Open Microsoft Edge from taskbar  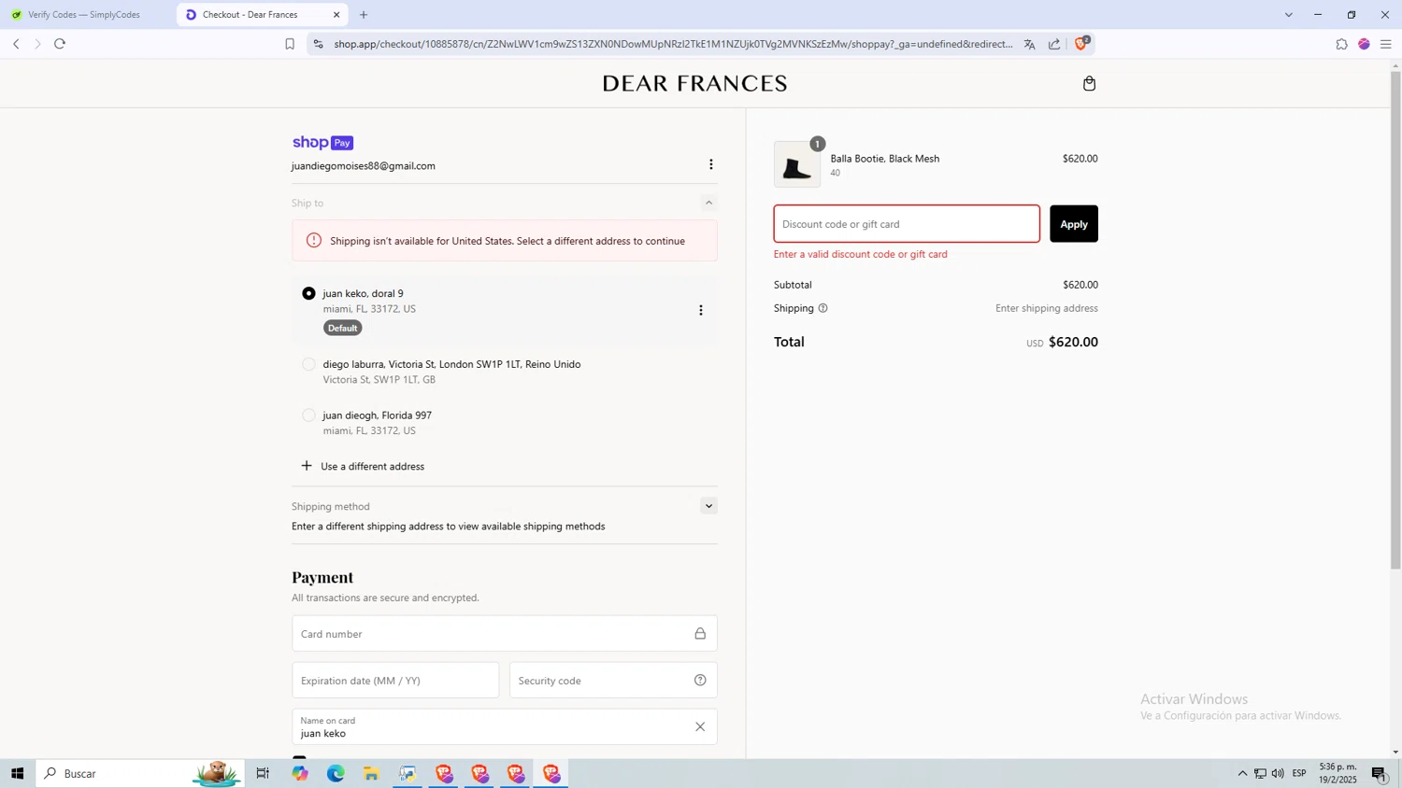[336, 773]
